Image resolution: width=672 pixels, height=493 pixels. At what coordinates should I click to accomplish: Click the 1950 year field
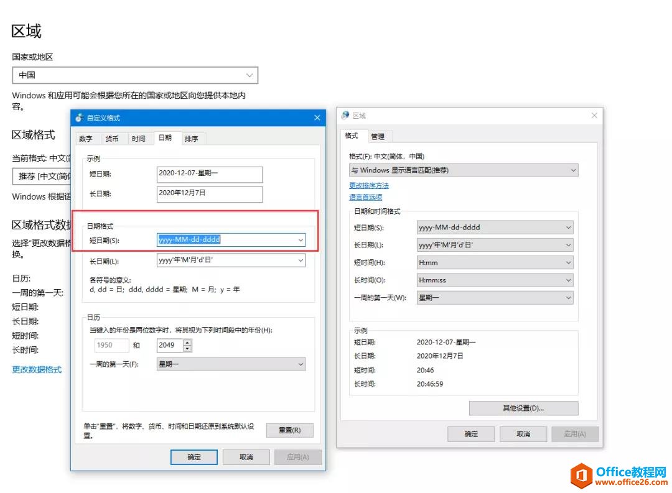click(x=111, y=345)
